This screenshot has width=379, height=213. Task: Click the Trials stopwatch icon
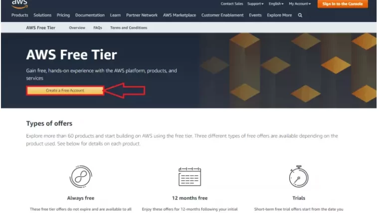(299, 176)
